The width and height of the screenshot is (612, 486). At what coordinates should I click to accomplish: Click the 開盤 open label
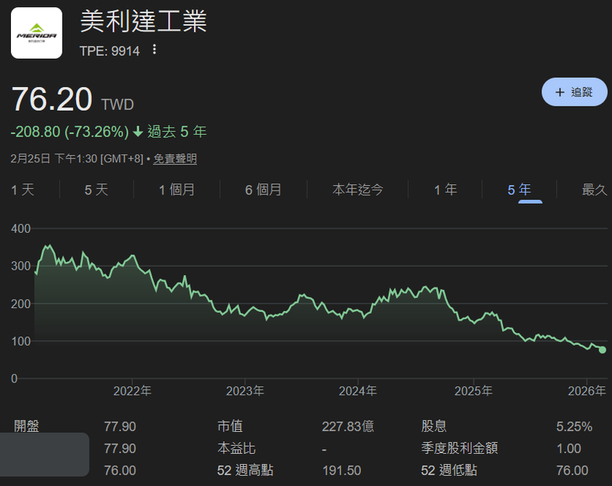coord(26,426)
